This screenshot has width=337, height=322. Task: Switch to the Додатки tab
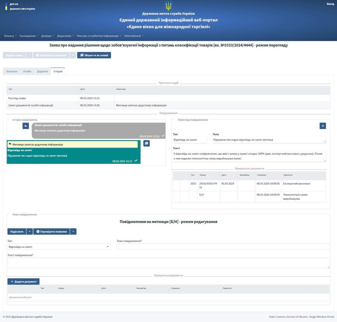[42, 71]
